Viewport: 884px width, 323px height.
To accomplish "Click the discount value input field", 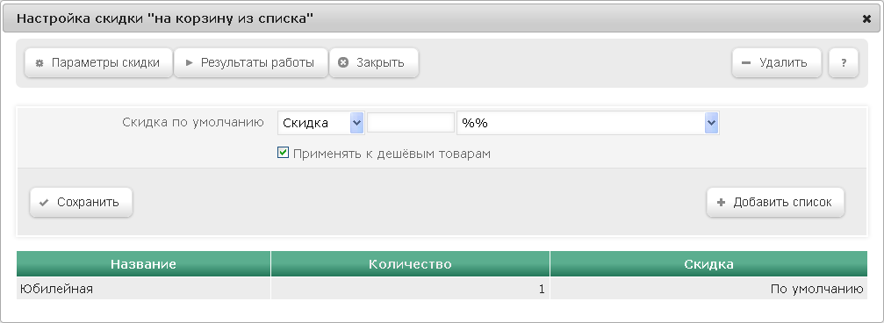I will tap(411, 123).
